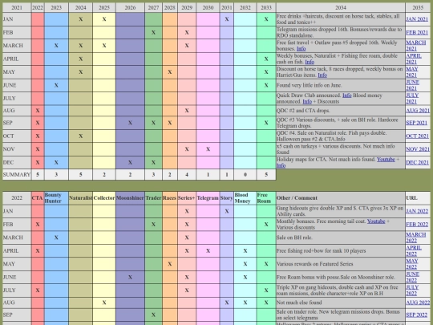This screenshot has height=325, width=433.
Task: Visit the JUNE 2021 link
Action: 413,85
